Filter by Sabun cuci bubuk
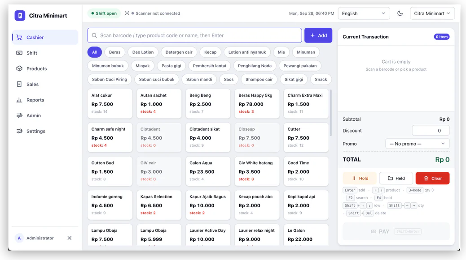Image resolution: width=466 pixels, height=260 pixels. click(157, 79)
